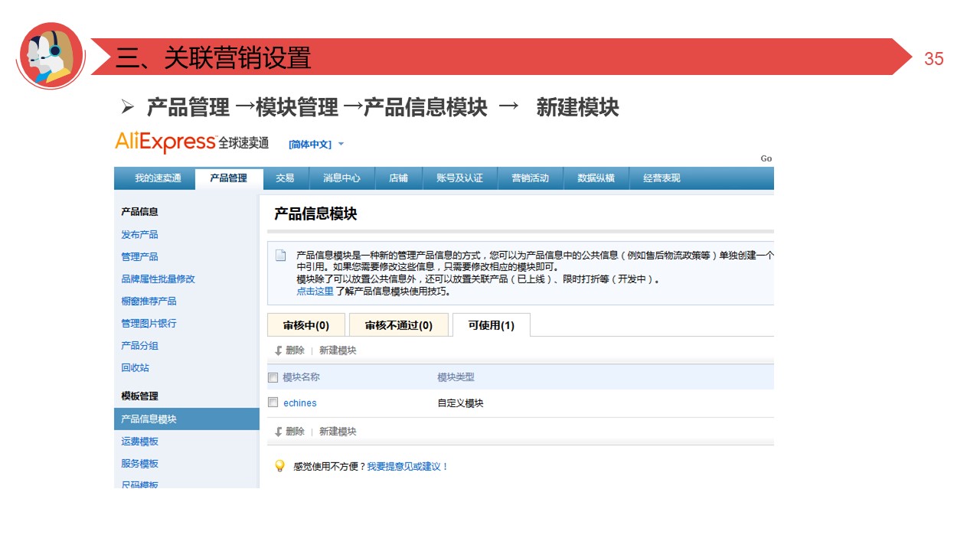This screenshot has height=551, width=980.
Task: Click the 点击这里 help link
Action: (315, 292)
